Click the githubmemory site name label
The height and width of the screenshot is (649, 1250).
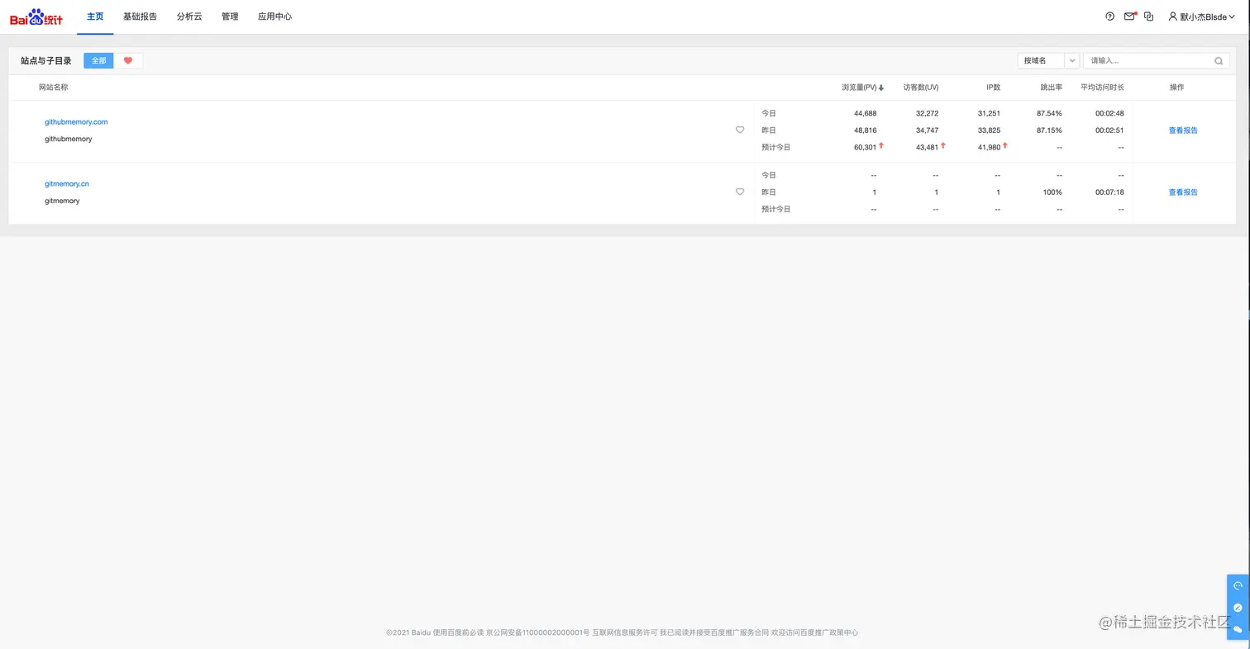tap(69, 139)
